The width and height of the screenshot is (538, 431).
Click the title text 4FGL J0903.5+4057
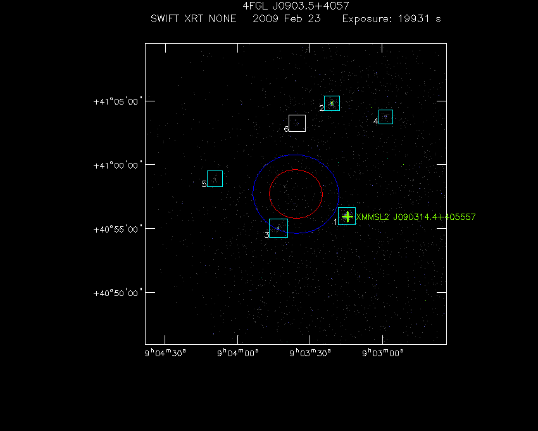tap(296, 6)
